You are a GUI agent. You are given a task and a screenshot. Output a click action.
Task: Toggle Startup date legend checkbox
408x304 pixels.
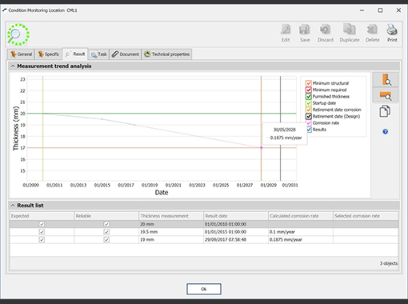pos(309,103)
